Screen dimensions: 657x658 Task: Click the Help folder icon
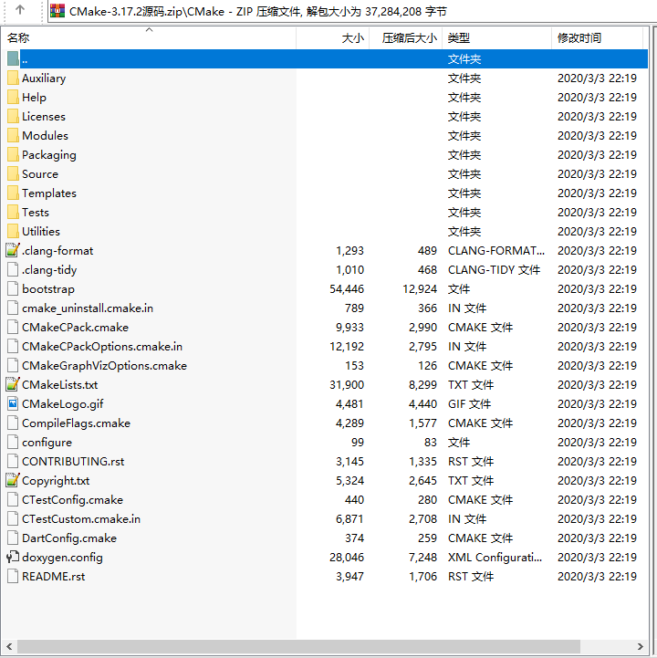(13, 98)
